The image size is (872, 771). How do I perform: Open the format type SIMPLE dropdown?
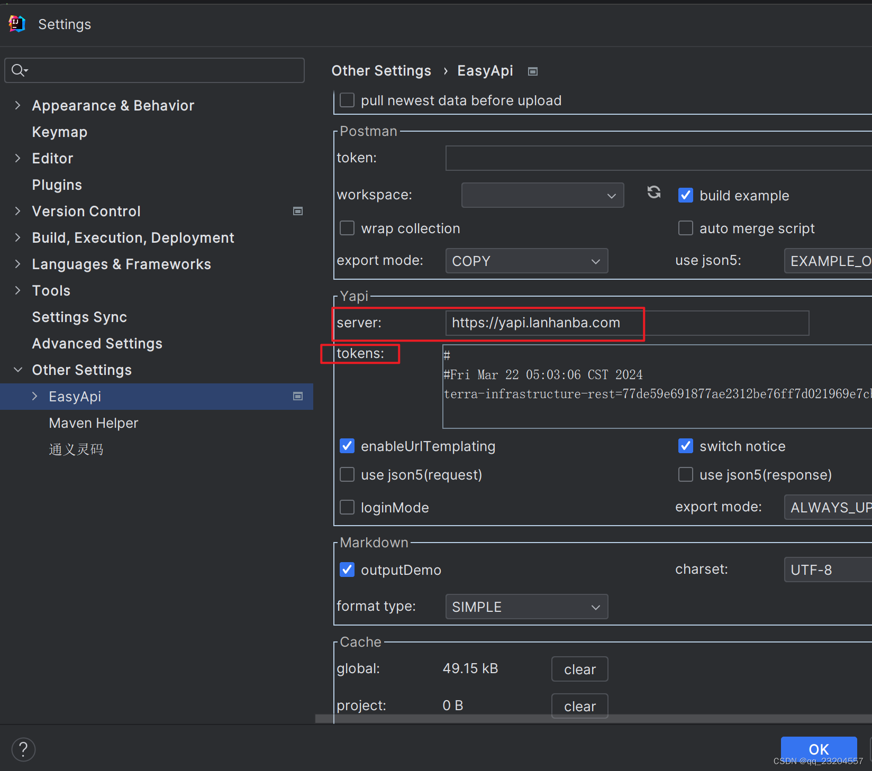526,607
